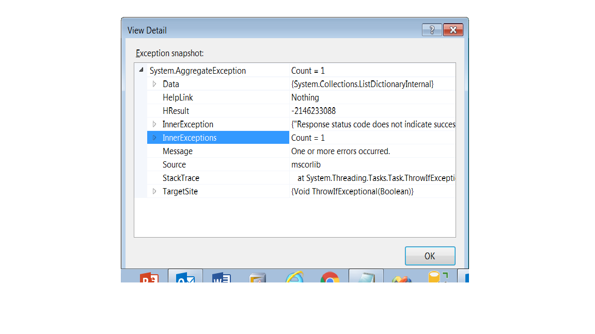Image resolution: width=595 pixels, height=334 pixels.
Task: Open the Notepad taskbar icon
Action: pyautogui.click(x=366, y=277)
